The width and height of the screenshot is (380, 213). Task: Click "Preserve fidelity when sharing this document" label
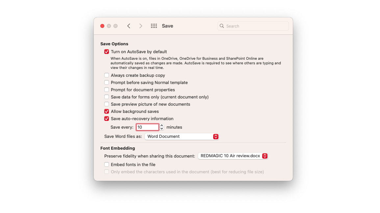point(149,156)
